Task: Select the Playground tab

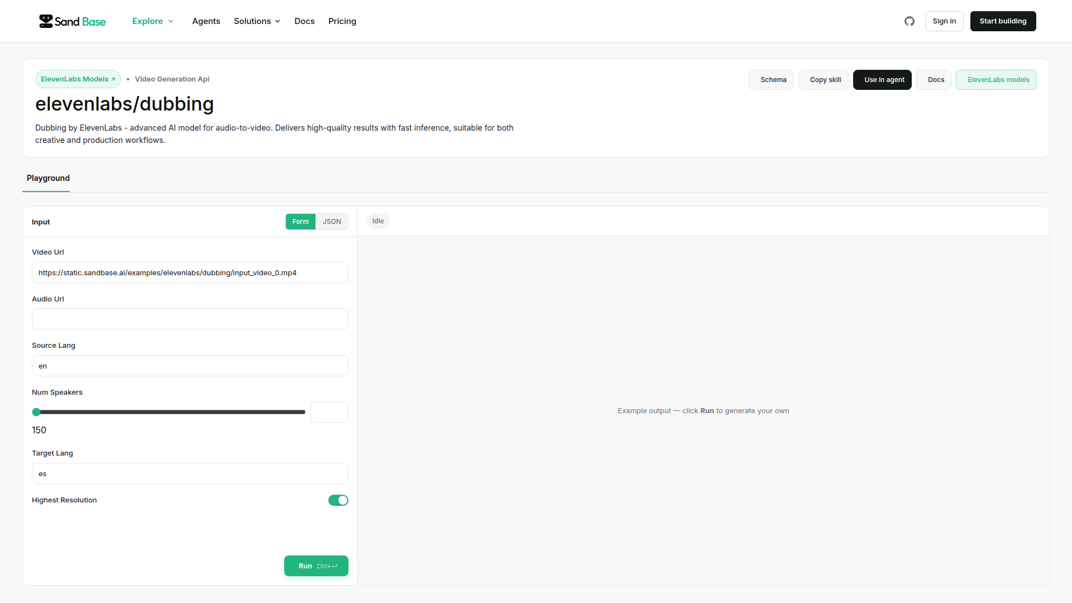Action: click(48, 178)
